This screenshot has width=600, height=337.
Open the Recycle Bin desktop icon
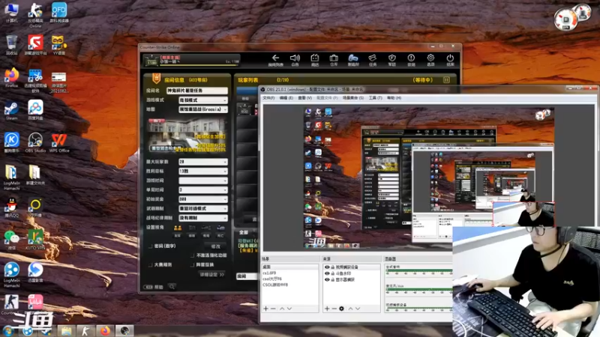click(11, 45)
